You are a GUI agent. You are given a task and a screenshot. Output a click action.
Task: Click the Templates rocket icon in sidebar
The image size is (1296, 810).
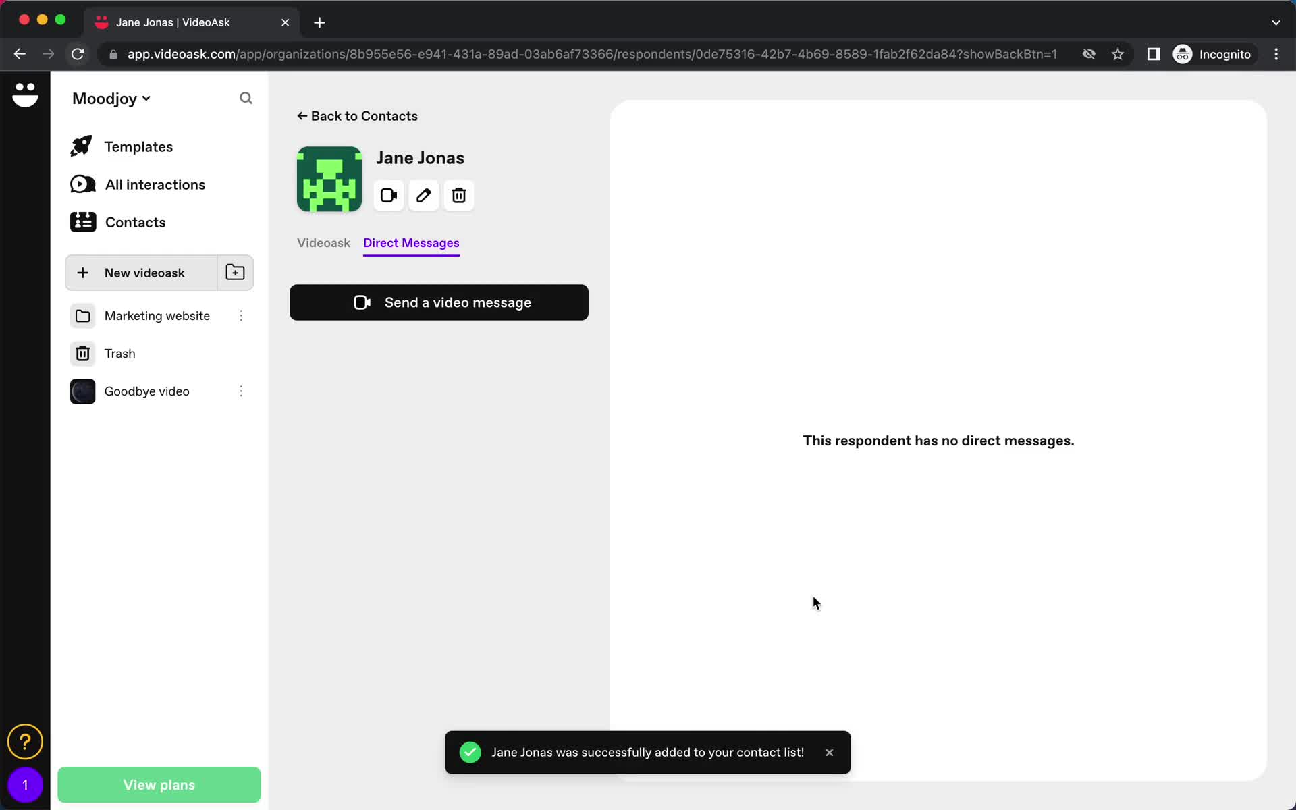click(81, 146)
